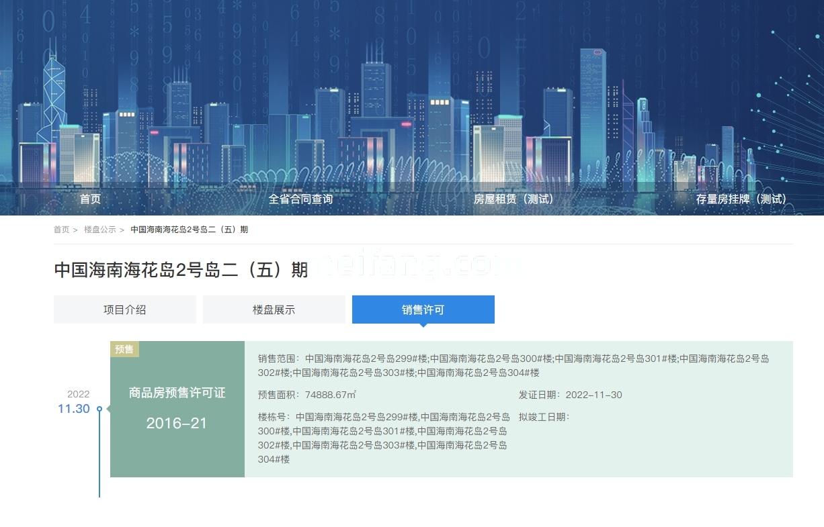Navigate to 楼盘公示 via the breadcrumb
Screen dimensions: 824x527
[99, 230]
